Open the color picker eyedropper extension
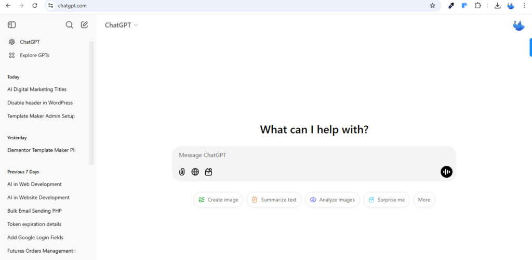This screenshot has width=532, height=260. point(451,5)
